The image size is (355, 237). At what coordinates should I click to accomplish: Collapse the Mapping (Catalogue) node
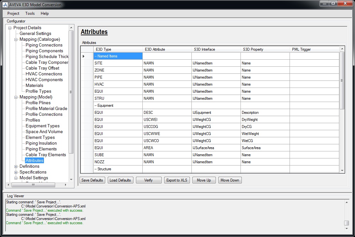[x=16, y=40]
